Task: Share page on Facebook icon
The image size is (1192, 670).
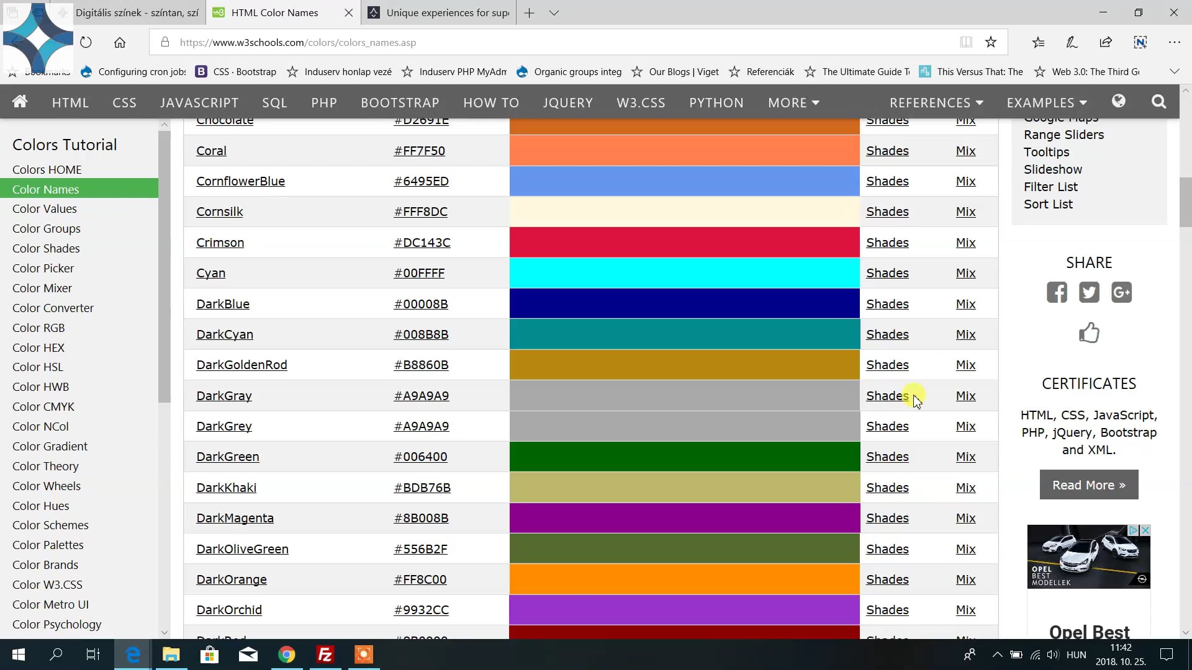Action: coord(1057,292)
